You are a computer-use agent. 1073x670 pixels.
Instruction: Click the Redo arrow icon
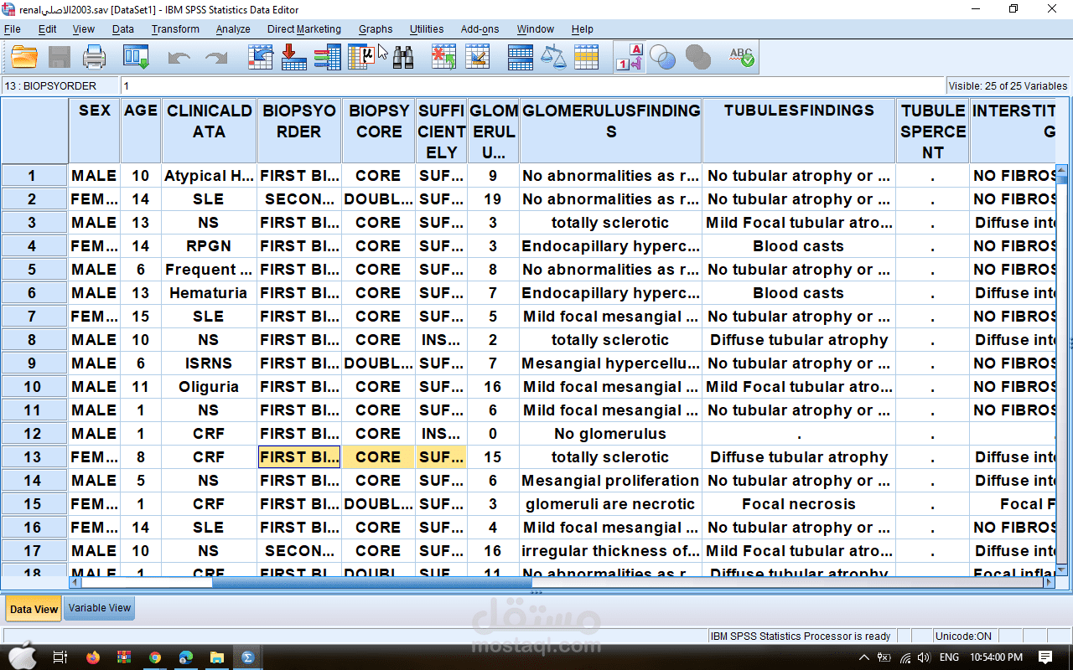pos(216,58)
